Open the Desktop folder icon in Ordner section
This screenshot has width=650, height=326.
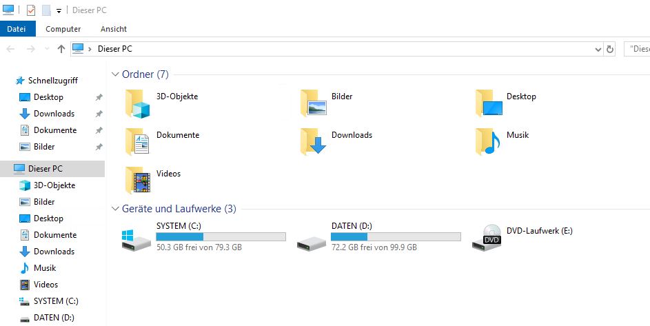[x=489, y=103]
